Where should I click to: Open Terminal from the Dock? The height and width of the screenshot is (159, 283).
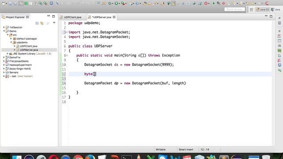click(x=126, y=157)
